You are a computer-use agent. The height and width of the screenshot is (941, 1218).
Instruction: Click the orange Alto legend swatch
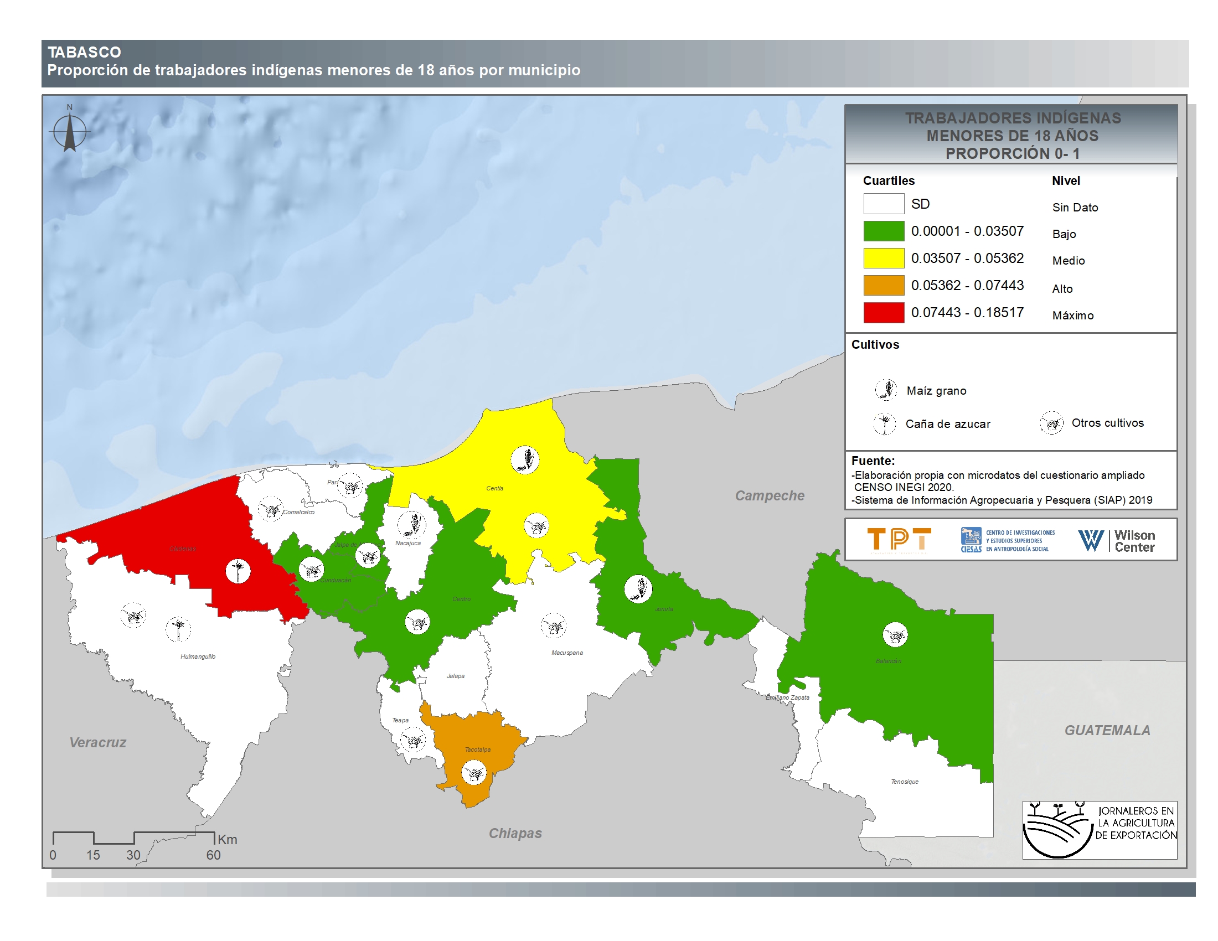[x=884, y=286]
